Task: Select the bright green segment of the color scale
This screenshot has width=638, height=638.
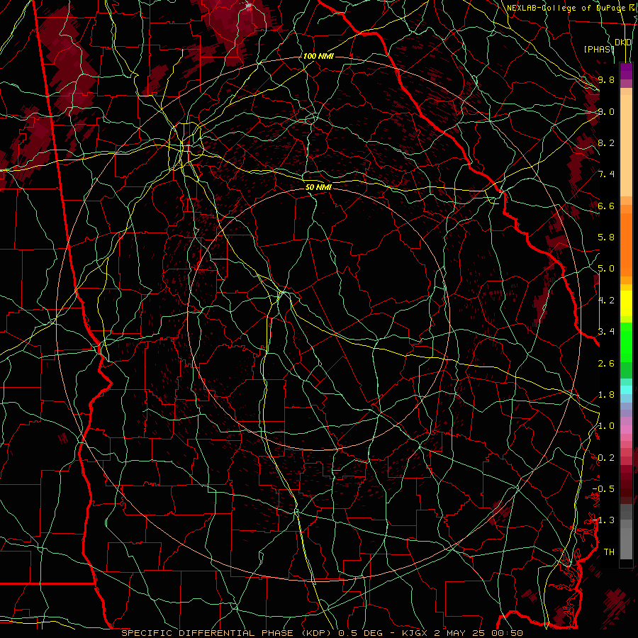Action: pos(626,342)
